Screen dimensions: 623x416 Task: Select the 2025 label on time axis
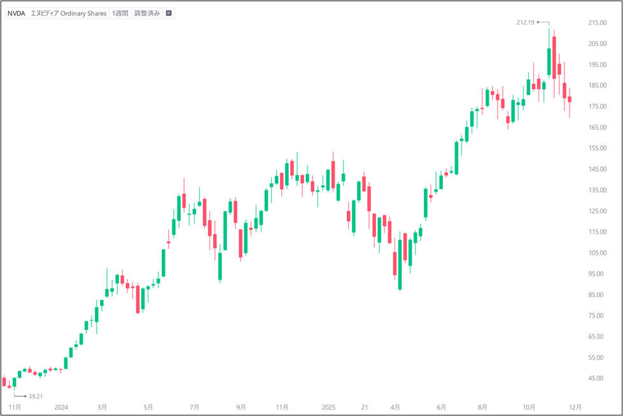(328, 407)
